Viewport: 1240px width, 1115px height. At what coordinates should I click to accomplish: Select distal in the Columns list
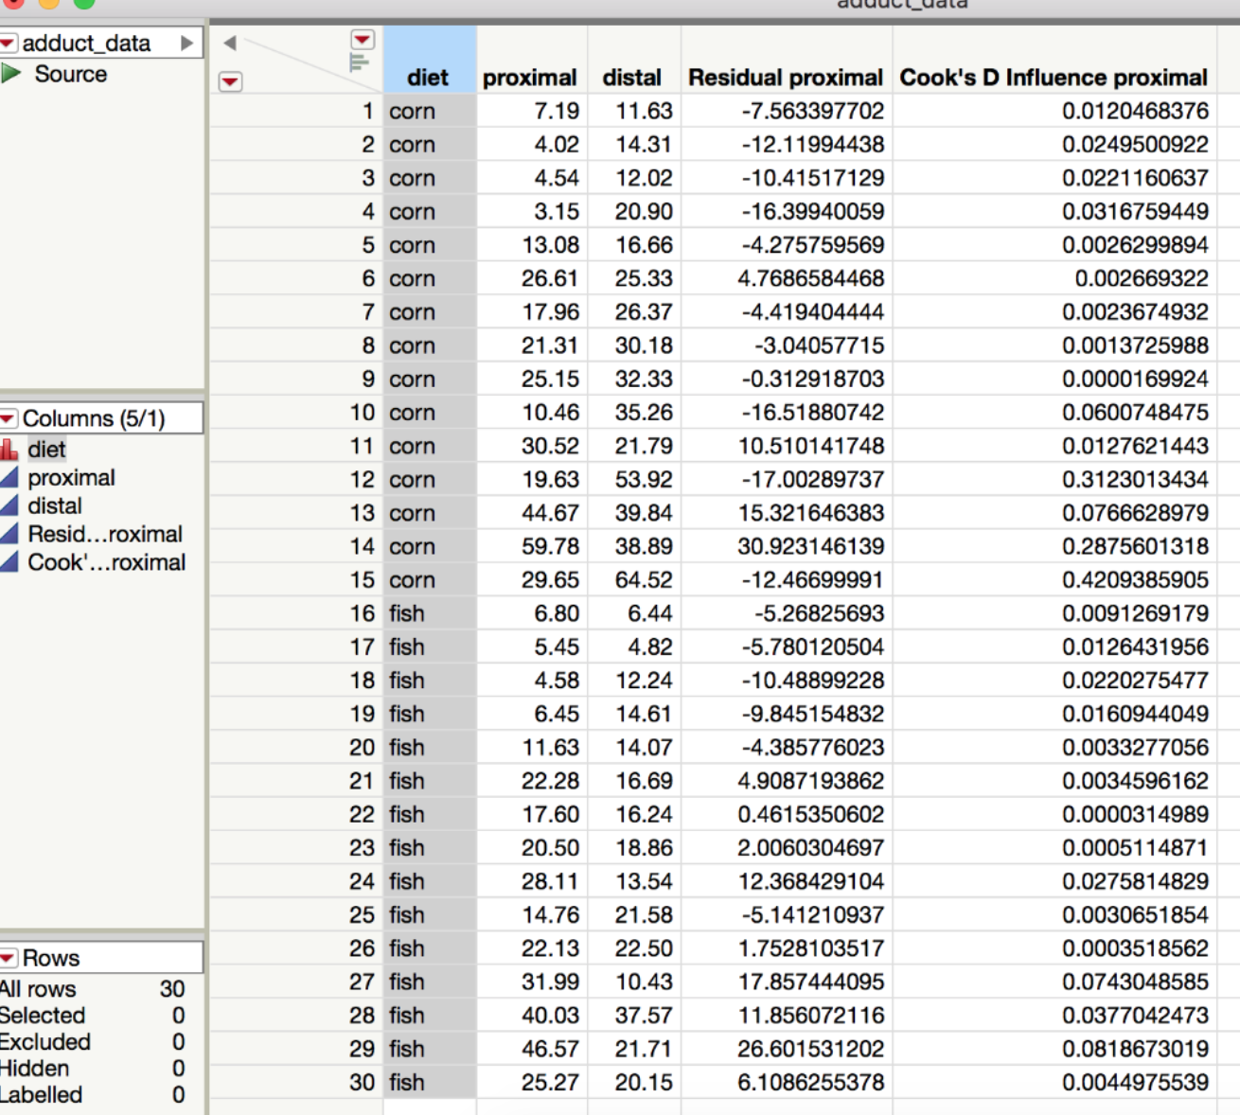point(55,506)
